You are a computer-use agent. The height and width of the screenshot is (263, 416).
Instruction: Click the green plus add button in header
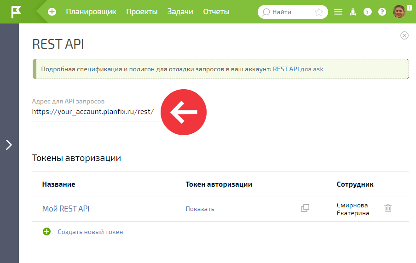pos(52,11)
